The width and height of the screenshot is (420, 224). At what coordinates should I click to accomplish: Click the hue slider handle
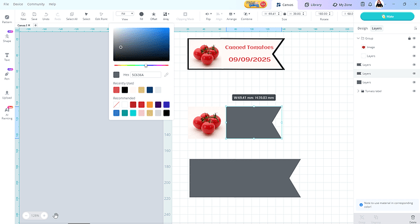(x=146, y=65)
